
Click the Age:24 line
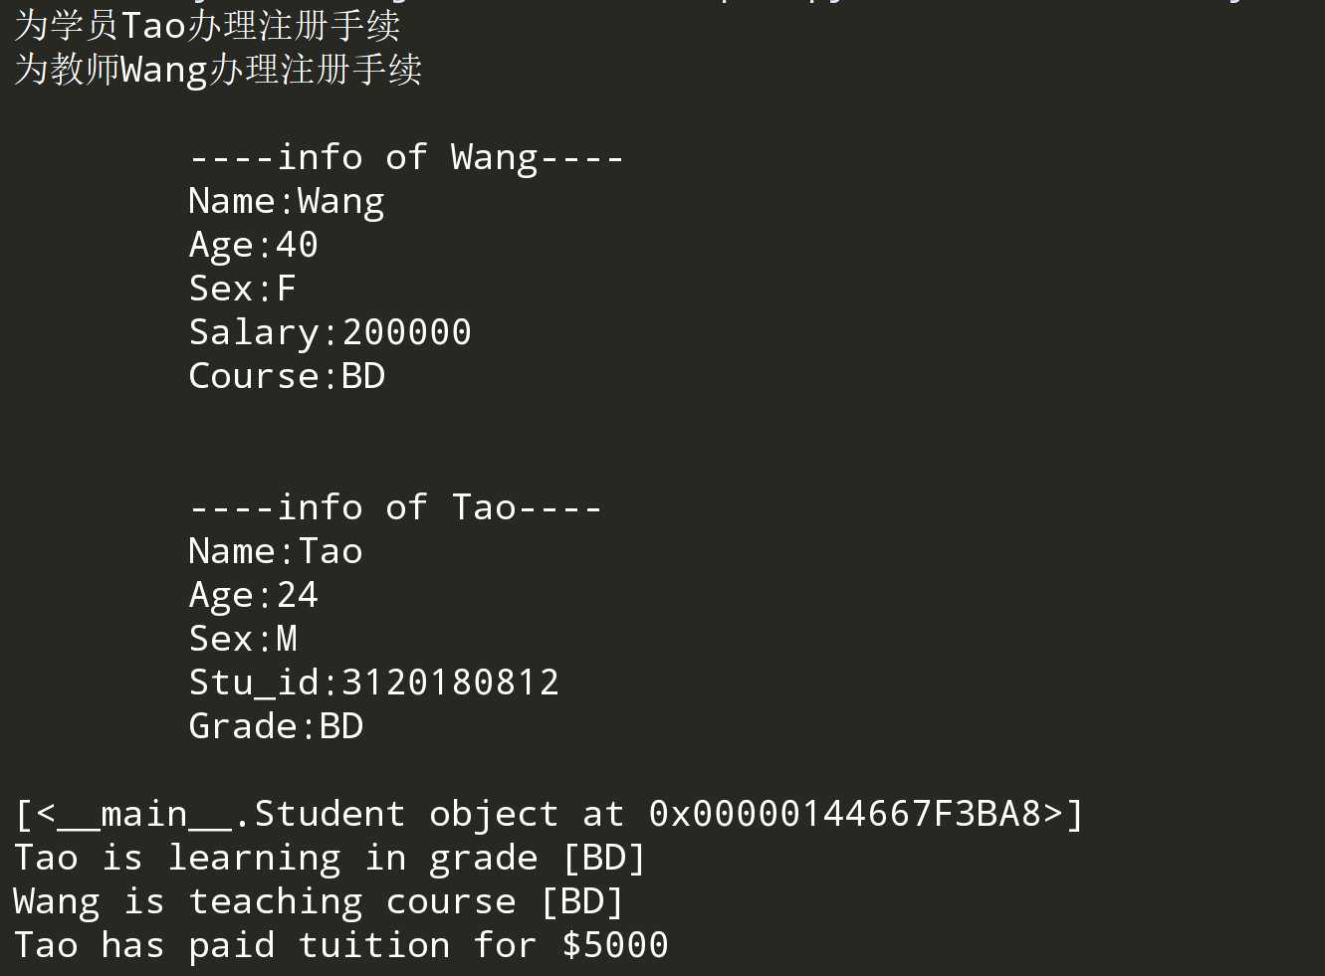click(254, 596)
